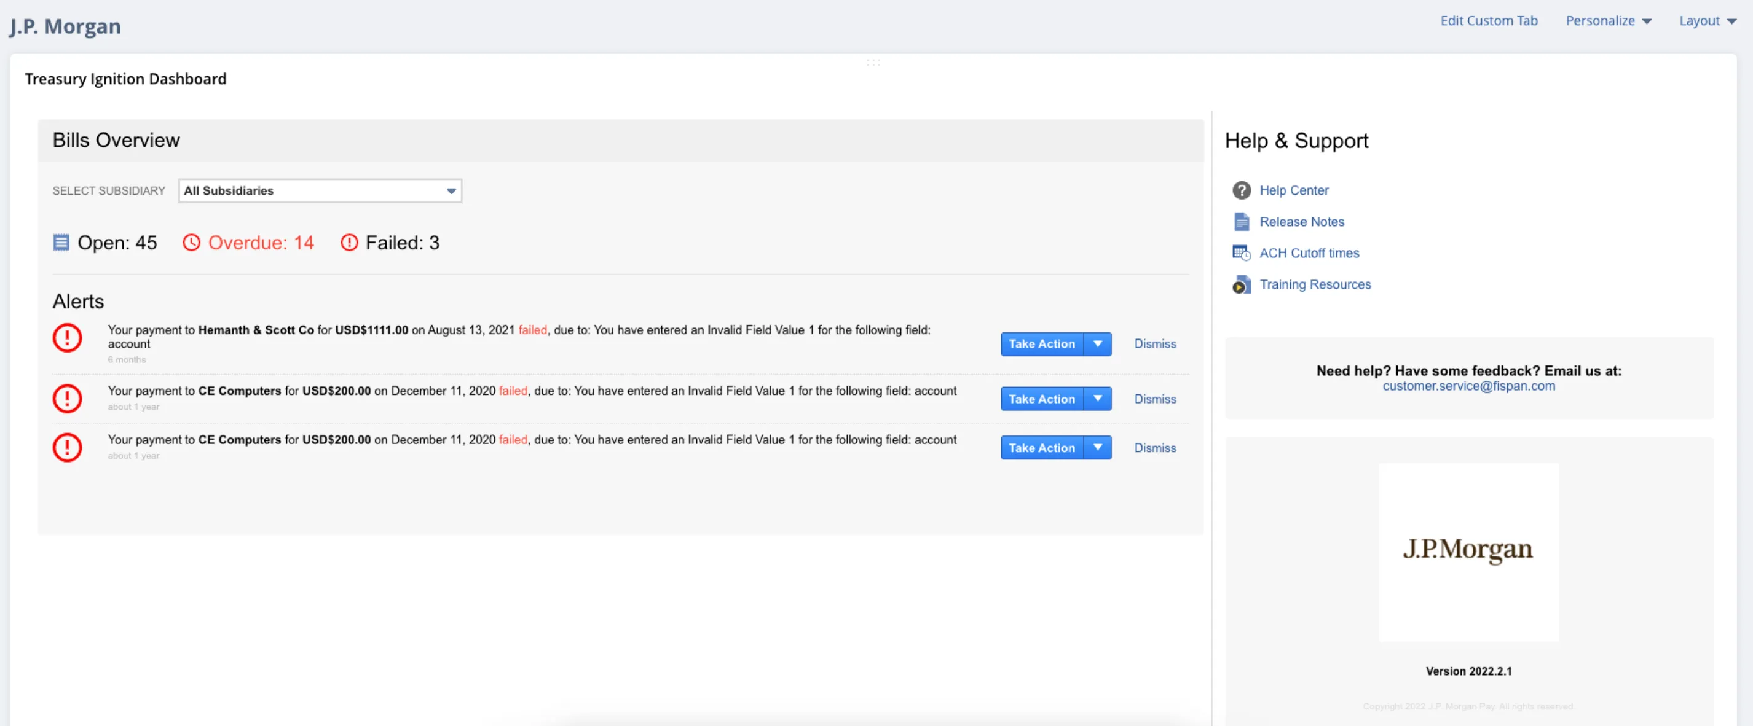Click the Treasury Ignition Dashboard title

pos(126,79)
